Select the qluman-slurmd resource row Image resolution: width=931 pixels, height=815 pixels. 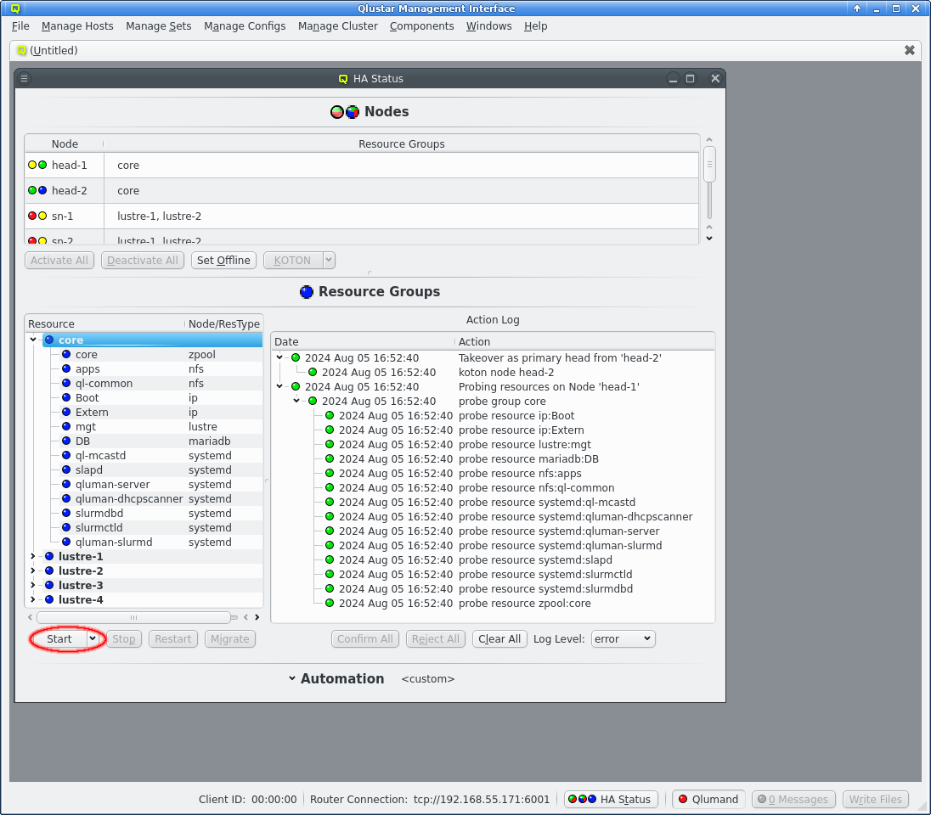pyautogui.click(x=153, y=542)
